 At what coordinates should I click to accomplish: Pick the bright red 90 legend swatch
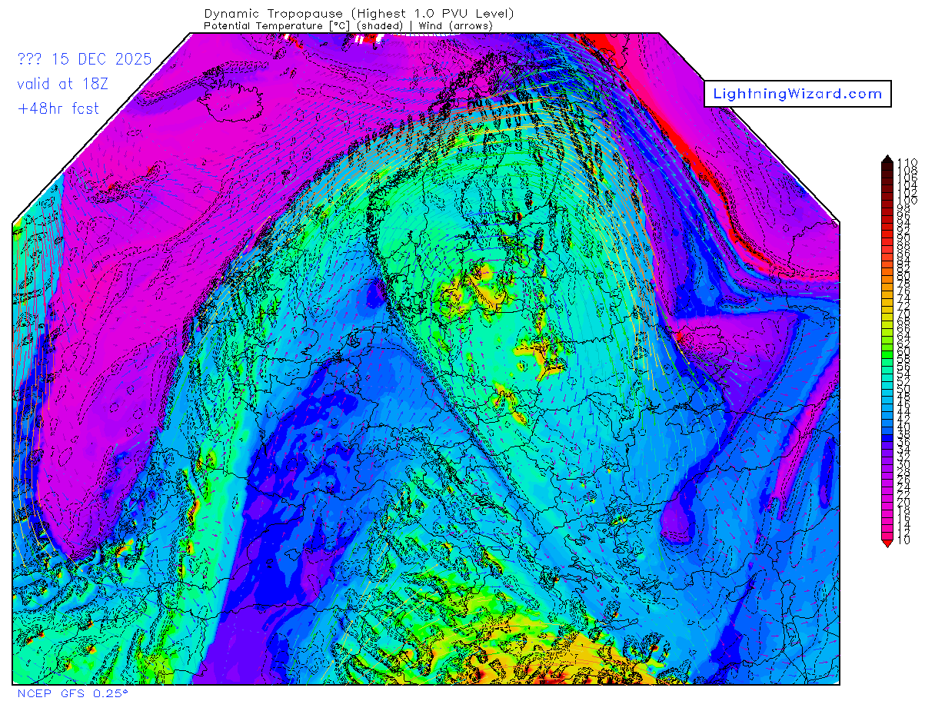coord(888,238)
